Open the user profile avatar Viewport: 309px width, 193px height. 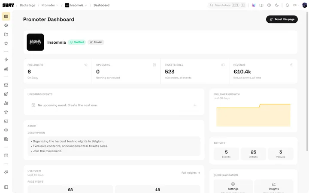305,5
